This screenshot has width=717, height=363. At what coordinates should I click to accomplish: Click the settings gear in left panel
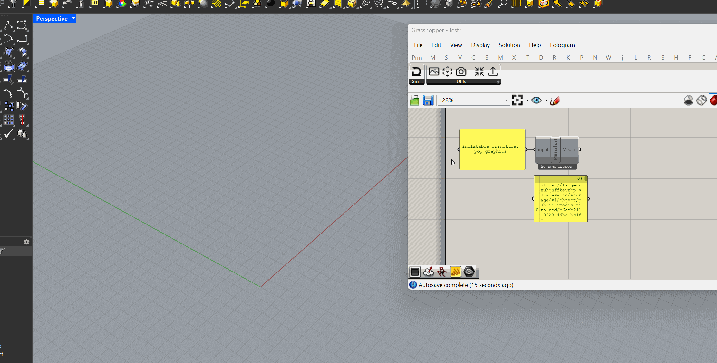coord(27,242)
